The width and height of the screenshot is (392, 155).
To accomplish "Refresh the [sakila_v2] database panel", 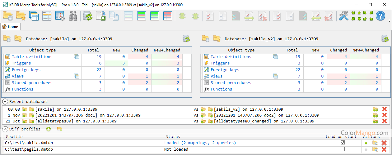I will click(385, 39).
